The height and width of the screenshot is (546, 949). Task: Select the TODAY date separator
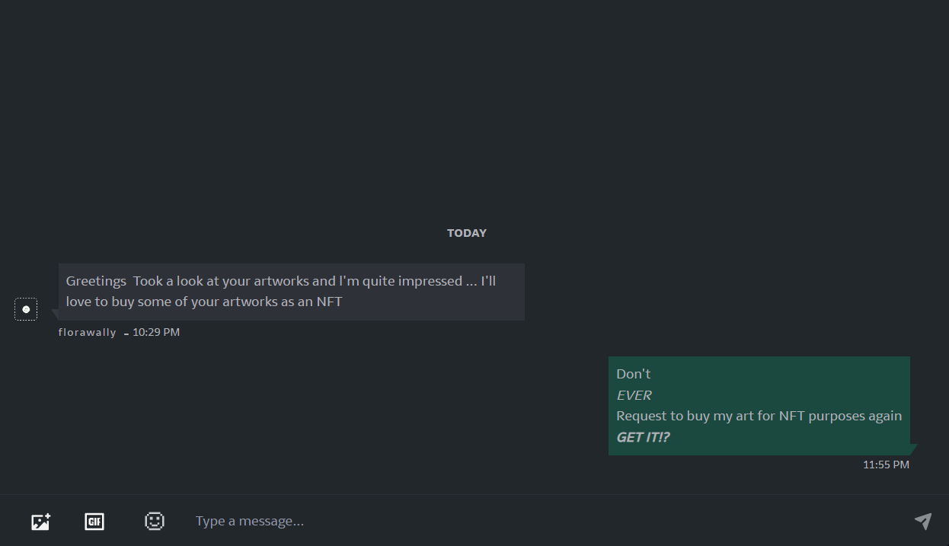click(467, 233)
